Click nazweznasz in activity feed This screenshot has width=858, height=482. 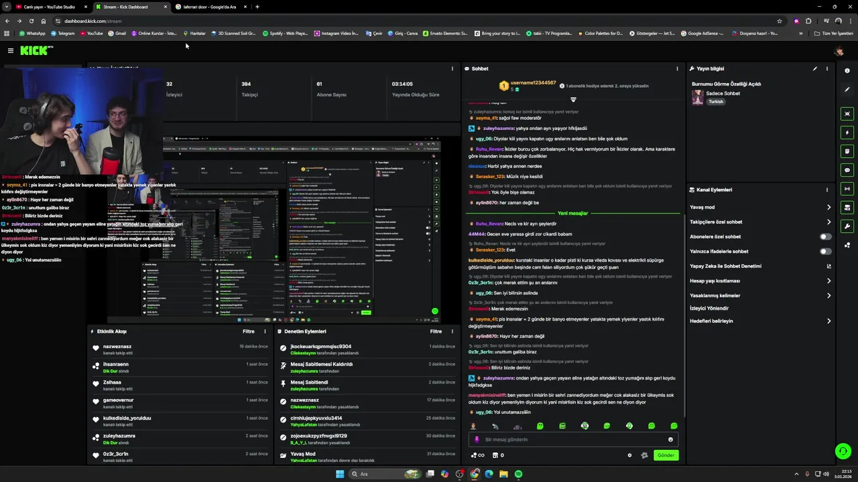[117, 347]
